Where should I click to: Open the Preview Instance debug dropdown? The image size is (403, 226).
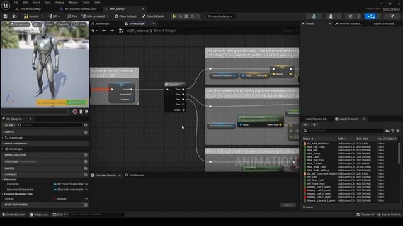220,16
